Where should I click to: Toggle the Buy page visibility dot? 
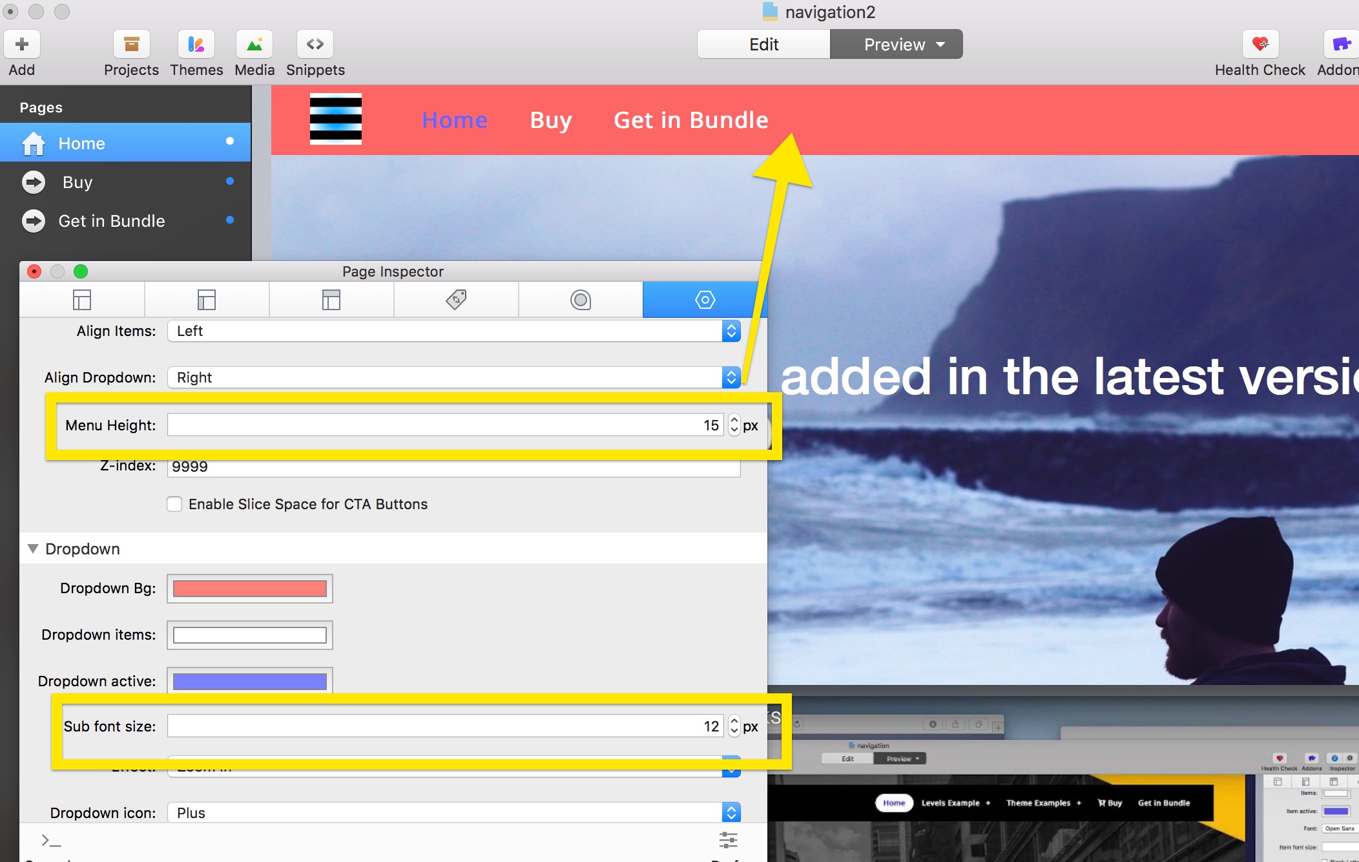(230, 182)
